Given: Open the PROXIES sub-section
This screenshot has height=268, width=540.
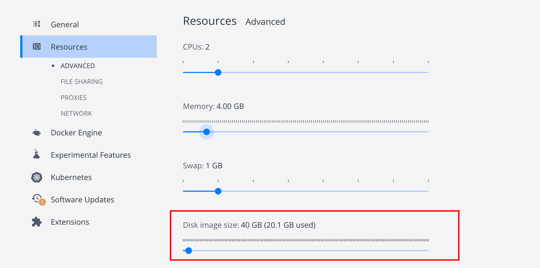Looking at the screenshot, I should [73, 98].
